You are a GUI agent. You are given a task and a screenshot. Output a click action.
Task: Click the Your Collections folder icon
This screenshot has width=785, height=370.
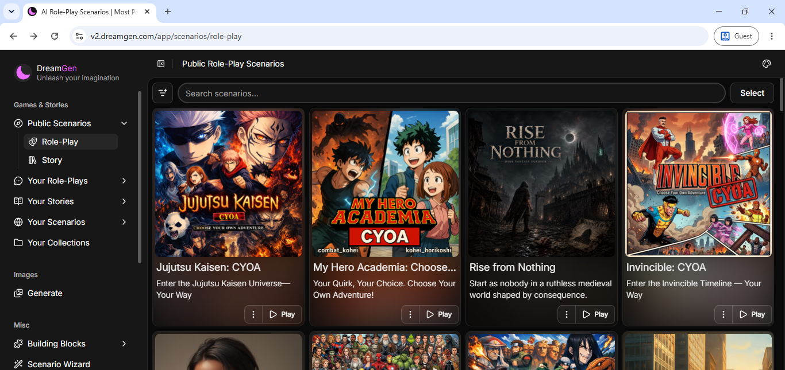[x=18, y=243]
